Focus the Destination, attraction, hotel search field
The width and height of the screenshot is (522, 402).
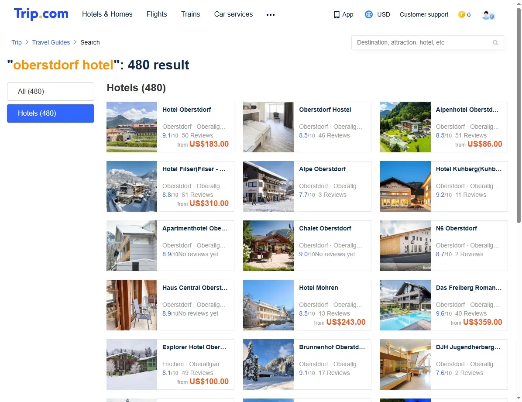[427, 42]
